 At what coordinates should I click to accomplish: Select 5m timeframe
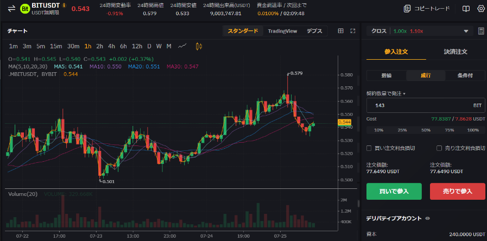click(41, 46)
